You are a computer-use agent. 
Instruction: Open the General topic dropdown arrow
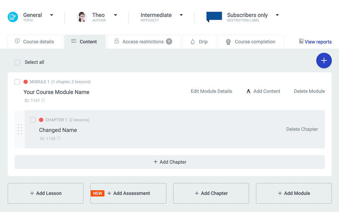[52, 15]
